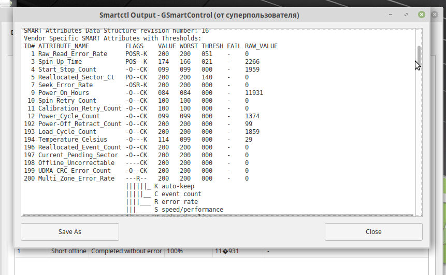Click the raw value 1859
The width and height of the screenshot is (446, 275).
[252, 132]
